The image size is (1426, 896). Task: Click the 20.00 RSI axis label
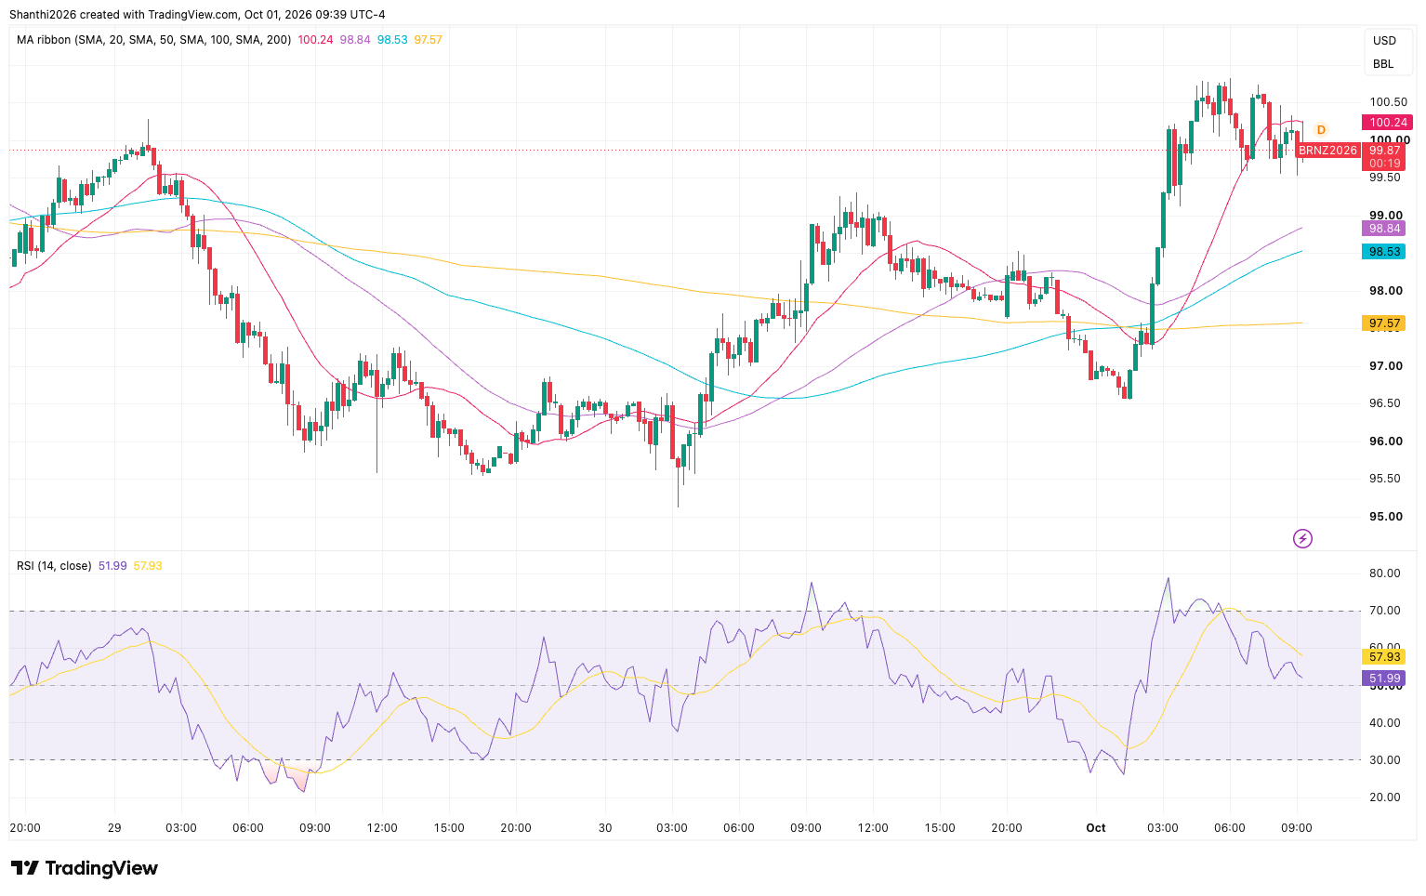[1384, 797]
